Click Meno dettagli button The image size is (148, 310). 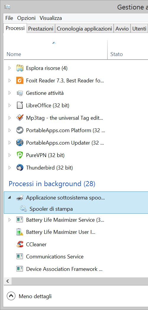tap(29, 296)
